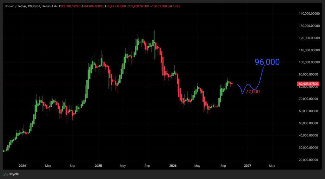Click the 2027 label on time axis
Image resolution: width=325 pixels, height=179 pixels.
point(248,166)
